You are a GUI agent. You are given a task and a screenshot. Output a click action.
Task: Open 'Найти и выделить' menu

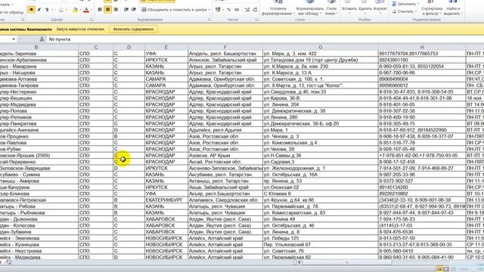[453, 8]
